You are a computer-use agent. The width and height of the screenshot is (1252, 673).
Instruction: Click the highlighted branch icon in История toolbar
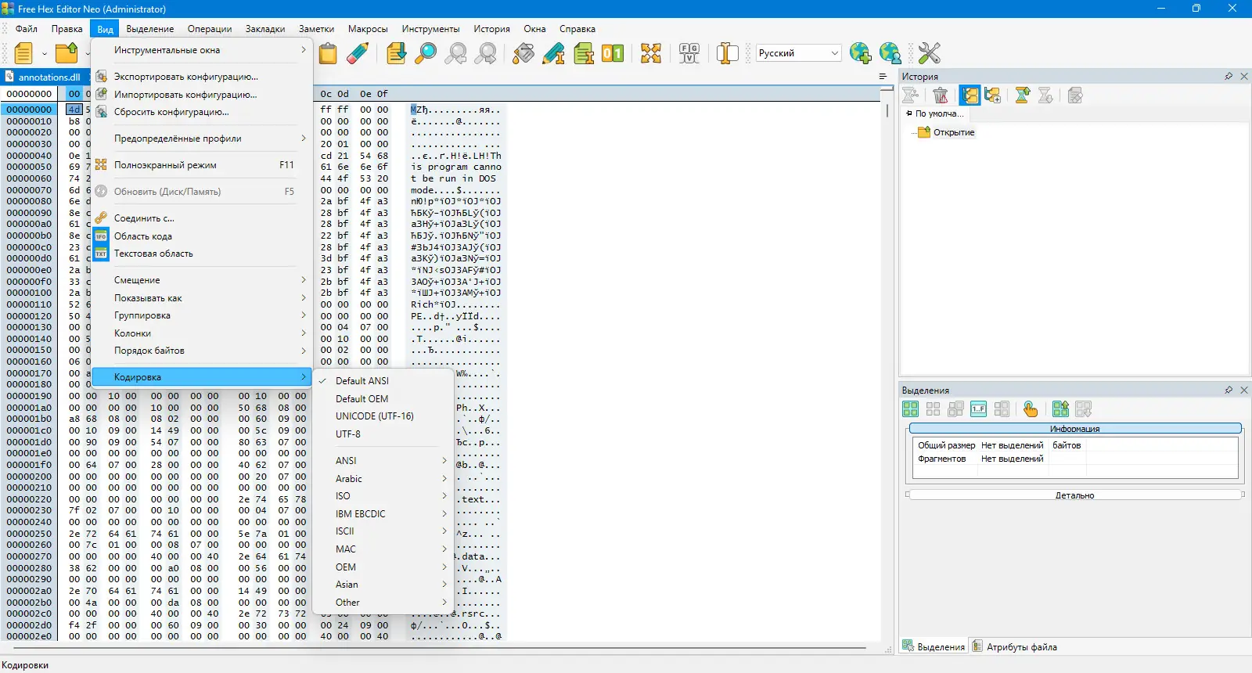(970, 95)
